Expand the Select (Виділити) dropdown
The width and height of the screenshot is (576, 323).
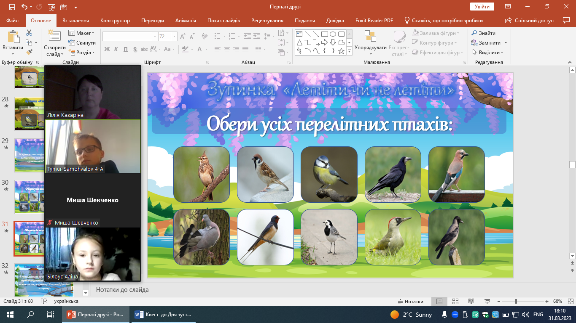tap(489, 53)
